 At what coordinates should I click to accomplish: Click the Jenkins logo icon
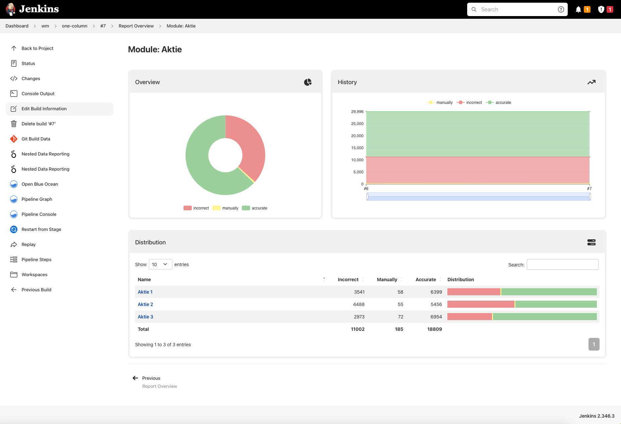(11, 9)
